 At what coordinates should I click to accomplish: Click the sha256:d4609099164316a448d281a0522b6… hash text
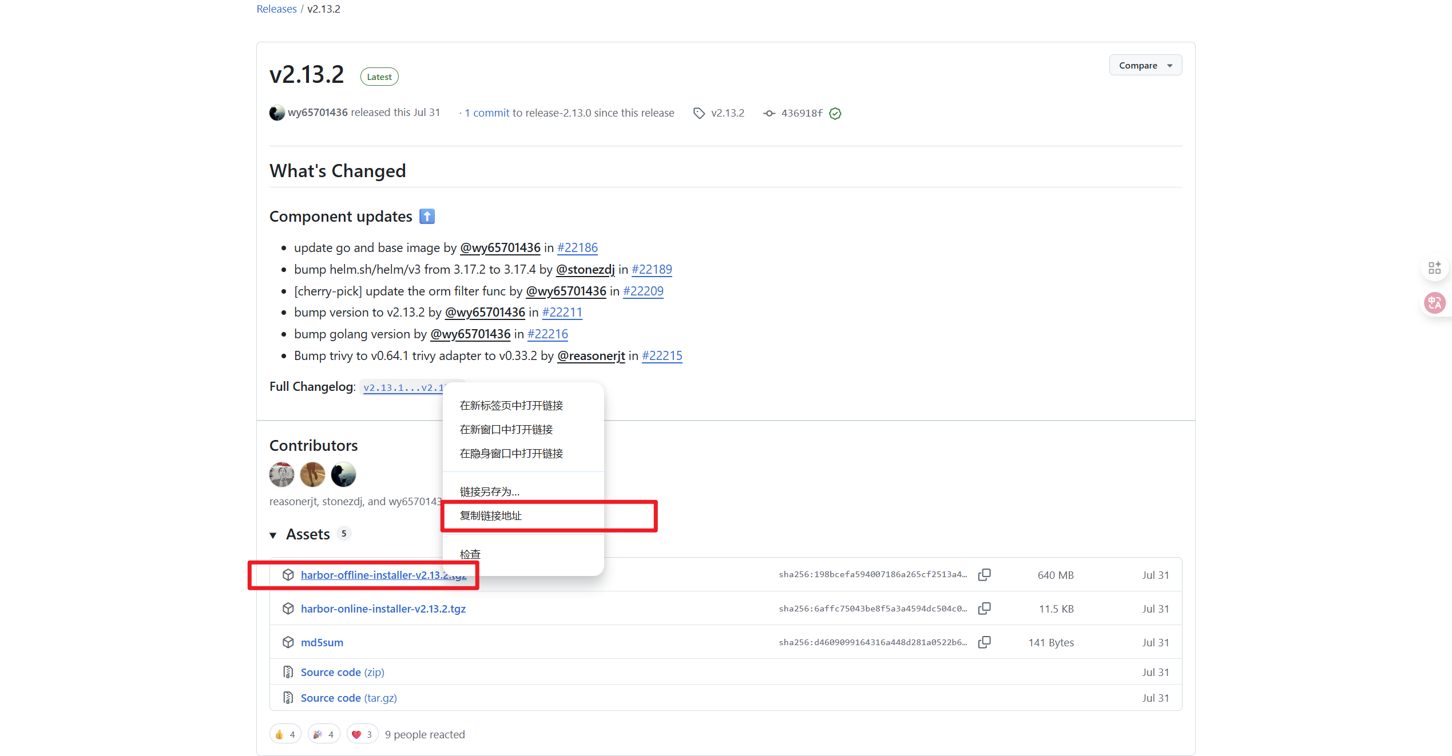point(873,642)
